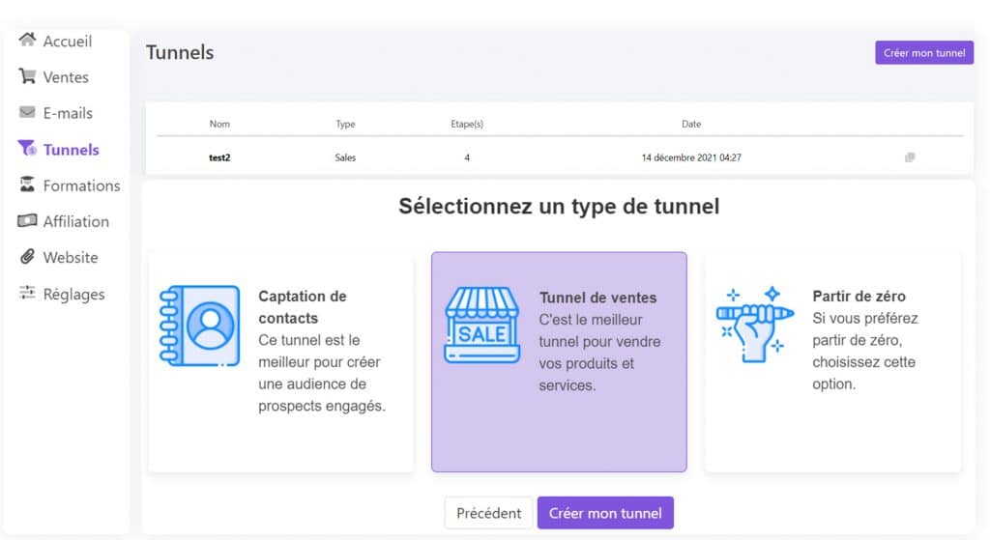Click the bottom Créer mon tunnel button
Viewport: 990px width, 540px height.
pos(605,513)
